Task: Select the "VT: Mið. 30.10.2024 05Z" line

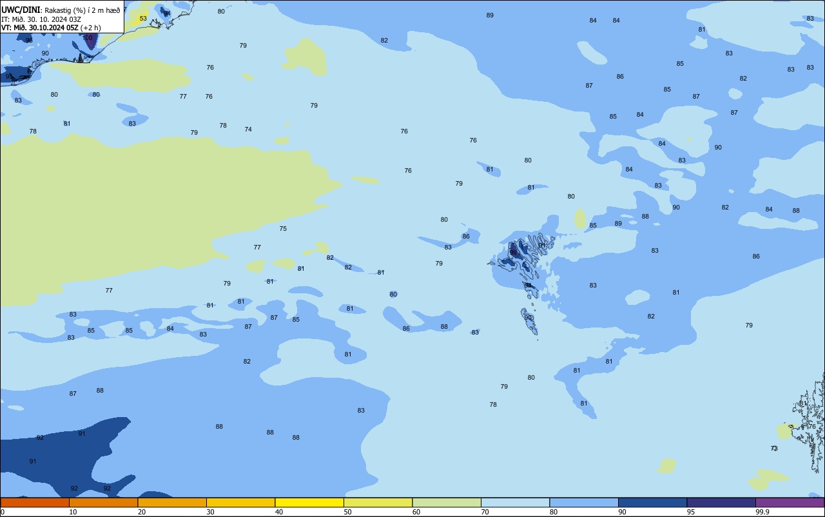Action: point(40,28)
